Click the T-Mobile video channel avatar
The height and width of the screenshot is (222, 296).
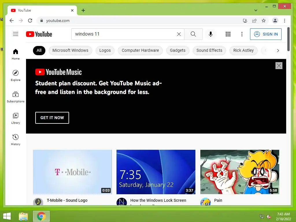pyautogui.click(x=38, y=201)
